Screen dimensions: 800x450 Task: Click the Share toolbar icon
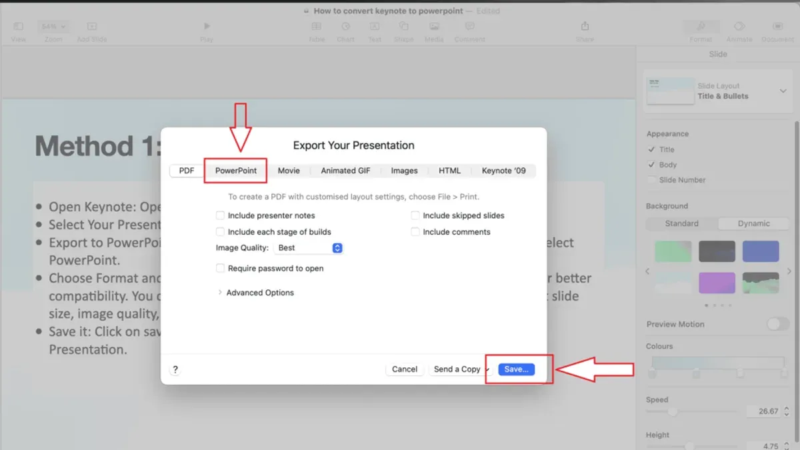click(585, 27)
